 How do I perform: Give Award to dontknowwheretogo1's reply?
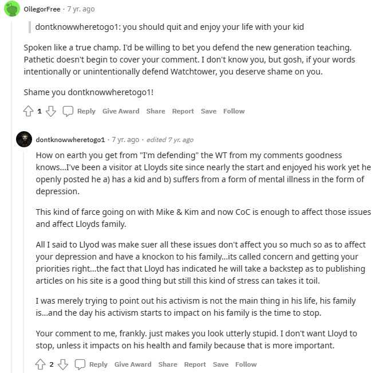click(133, 364)
